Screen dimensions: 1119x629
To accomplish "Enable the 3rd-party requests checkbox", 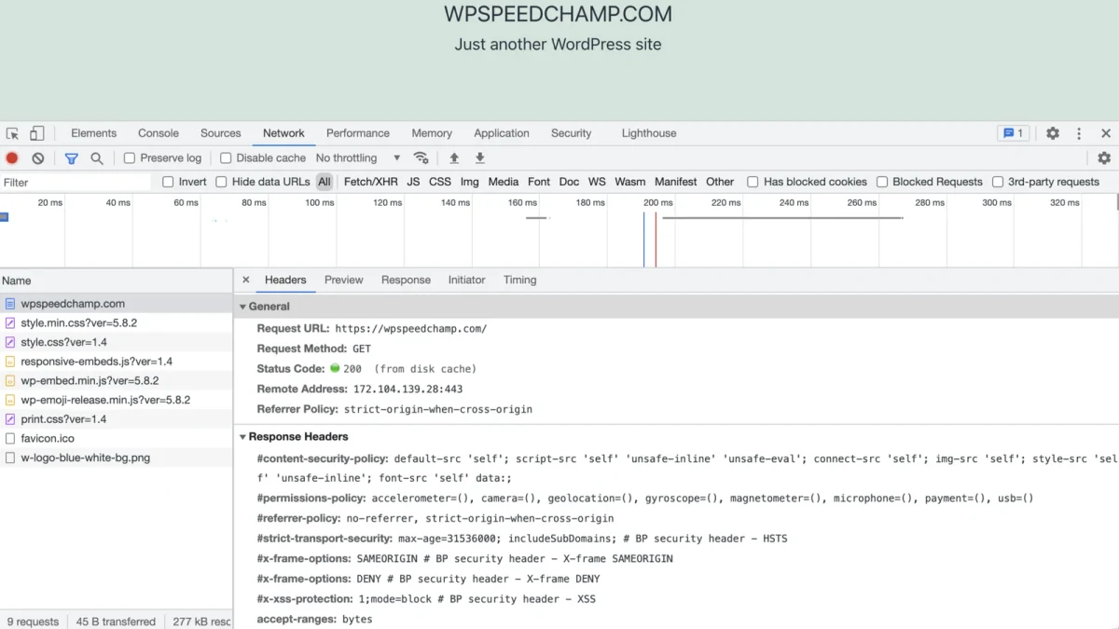I will click(x=998, y=182).
